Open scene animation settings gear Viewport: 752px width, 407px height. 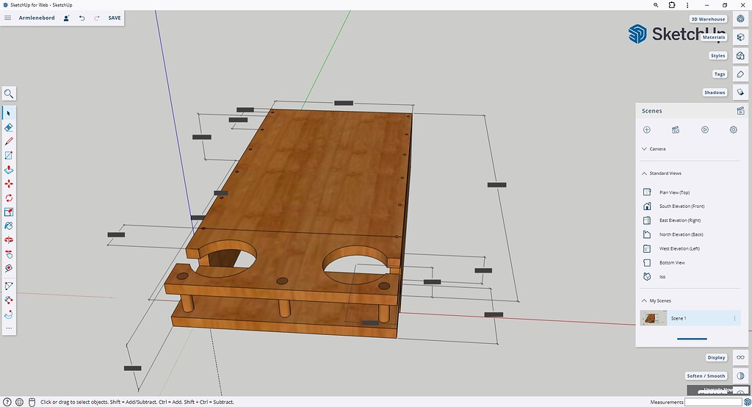(734, 129)
